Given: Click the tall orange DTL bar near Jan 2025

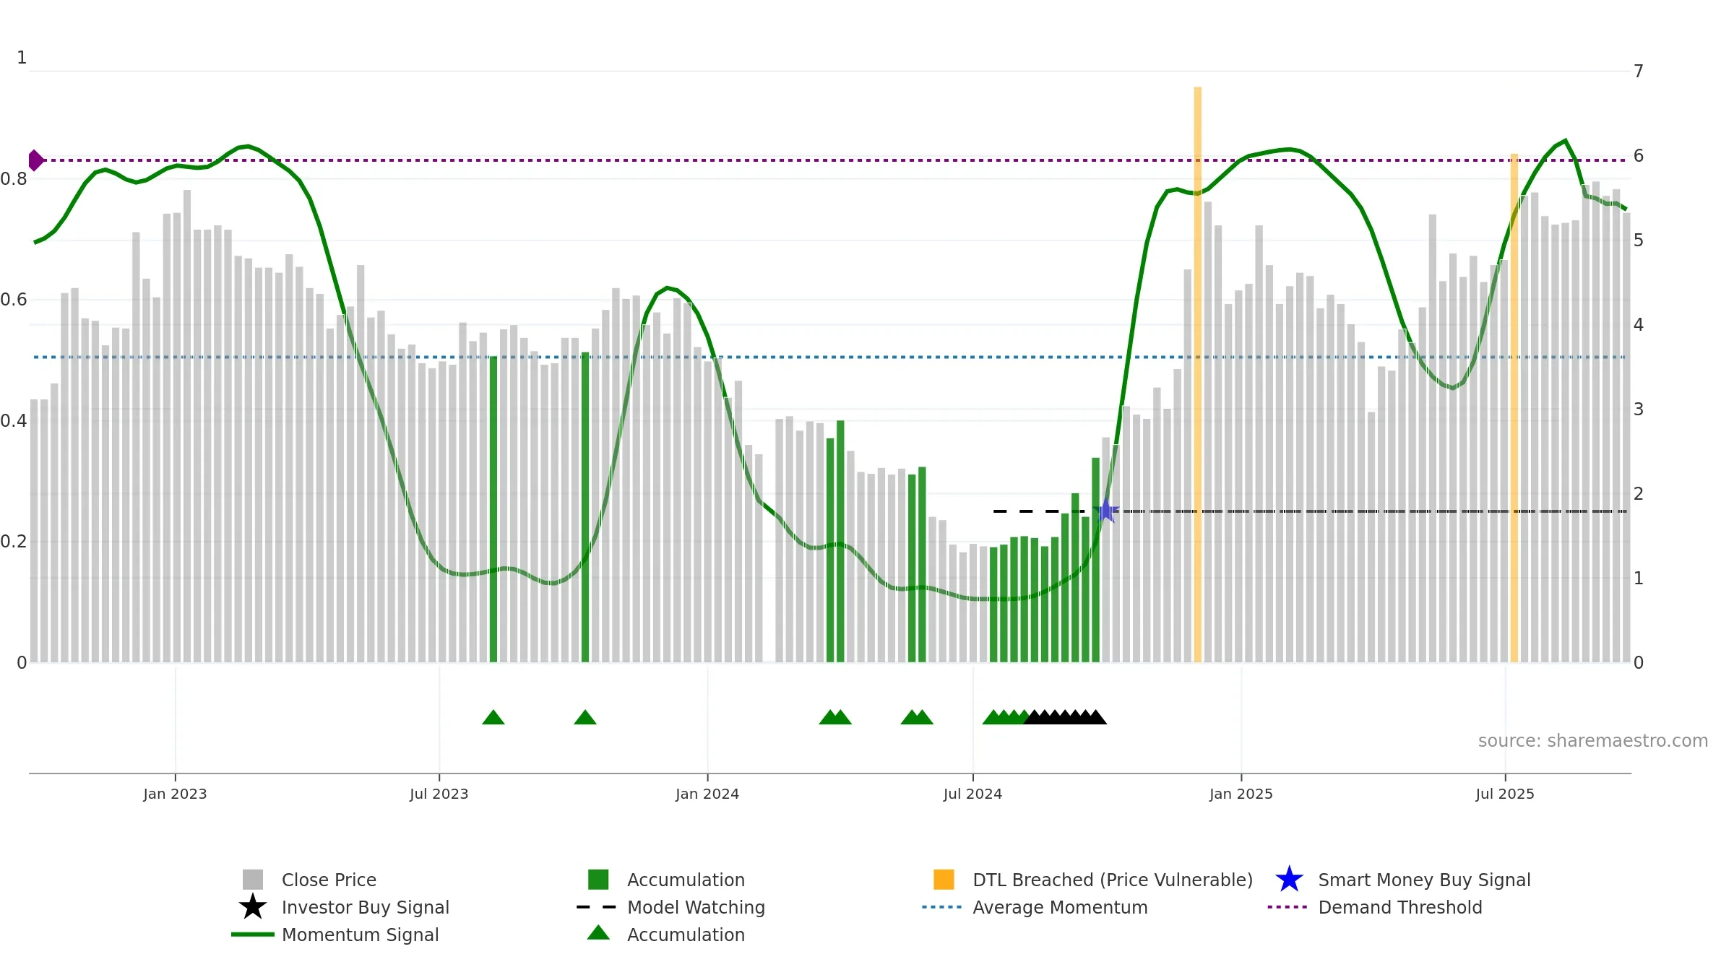Looking at the screenshot, I should coord(1197,375).
